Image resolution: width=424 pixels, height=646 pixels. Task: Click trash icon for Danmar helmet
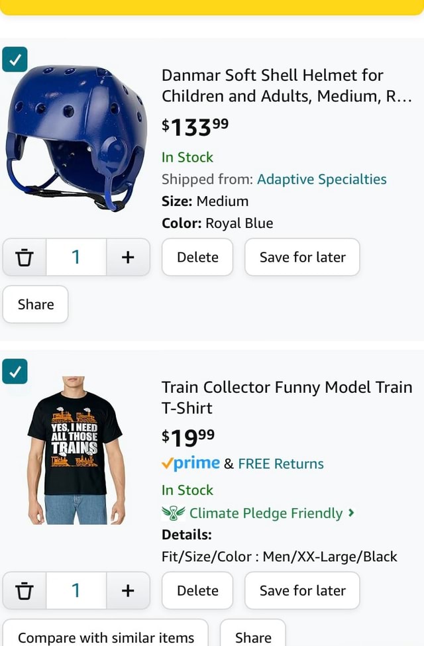coord(25,257)
